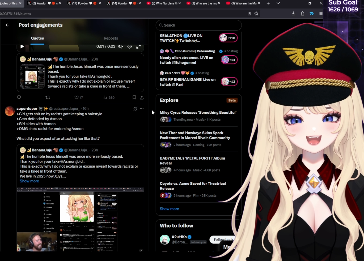This screenshot has width=364, height=261.
Task: Close the 'Why Nurgle is th' tab
Action: [x=180, y=3]
